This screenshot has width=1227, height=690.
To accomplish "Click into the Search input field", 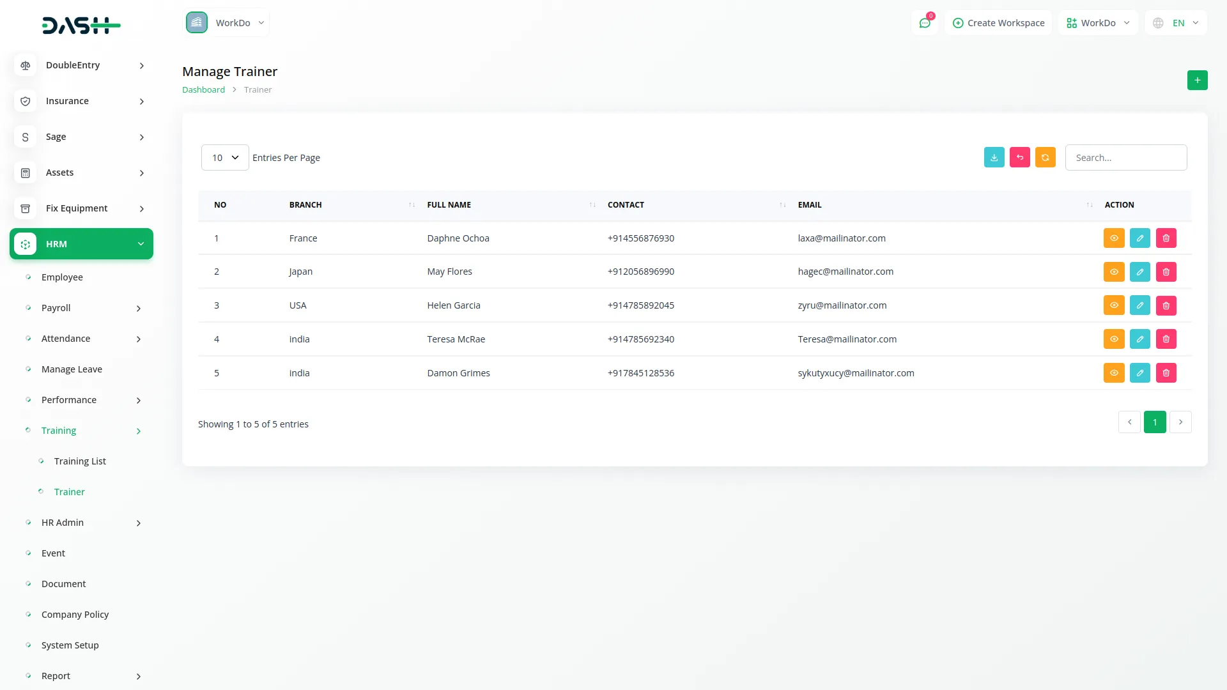I will 1125,158.
